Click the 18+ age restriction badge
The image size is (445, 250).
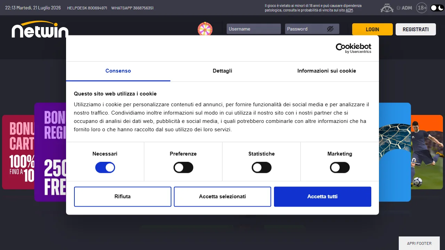[422, 8]
